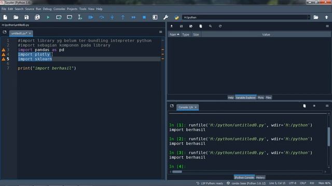
Task: Open the Projects menu
Action: pos(72,9)
